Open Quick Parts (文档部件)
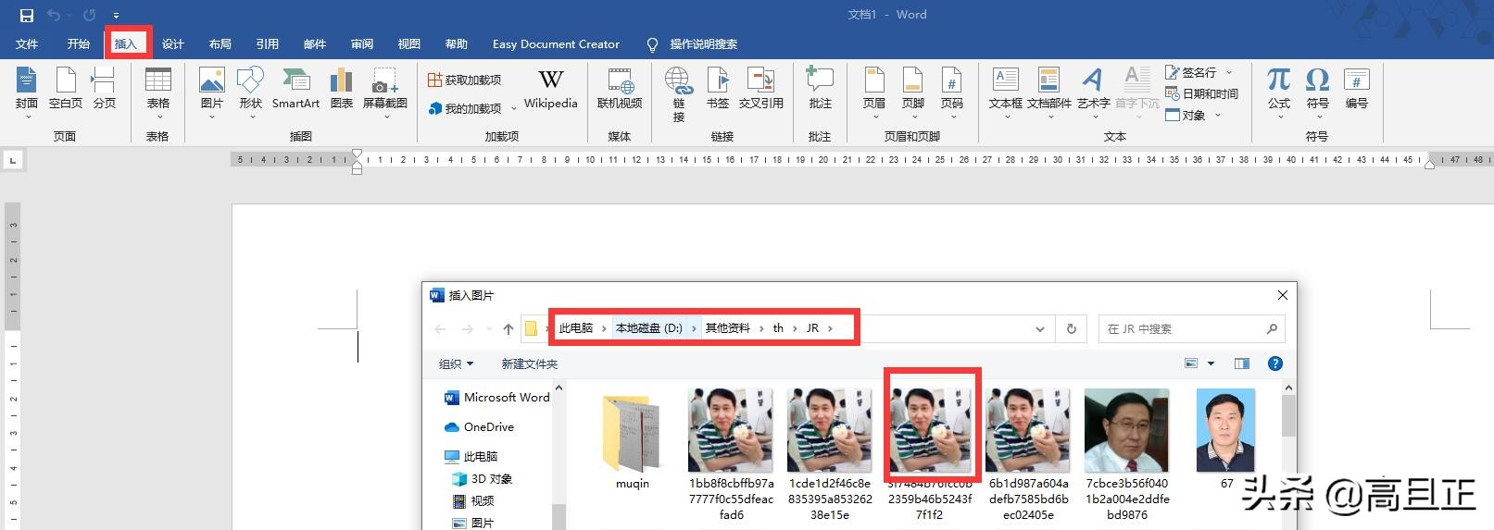 click(x=1049, y=92)
